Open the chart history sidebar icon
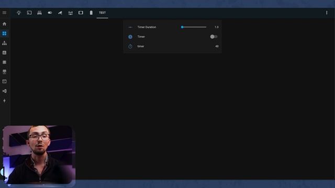335x188 pixels. pos(4,53)
